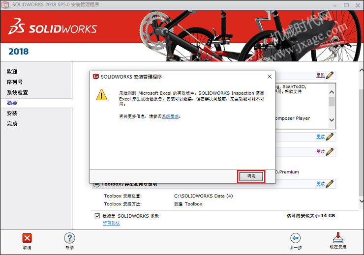Screen dimensions: 364x255
Task: Click the Toolbox 安装位置 label
Action: (x=122, y=196)
